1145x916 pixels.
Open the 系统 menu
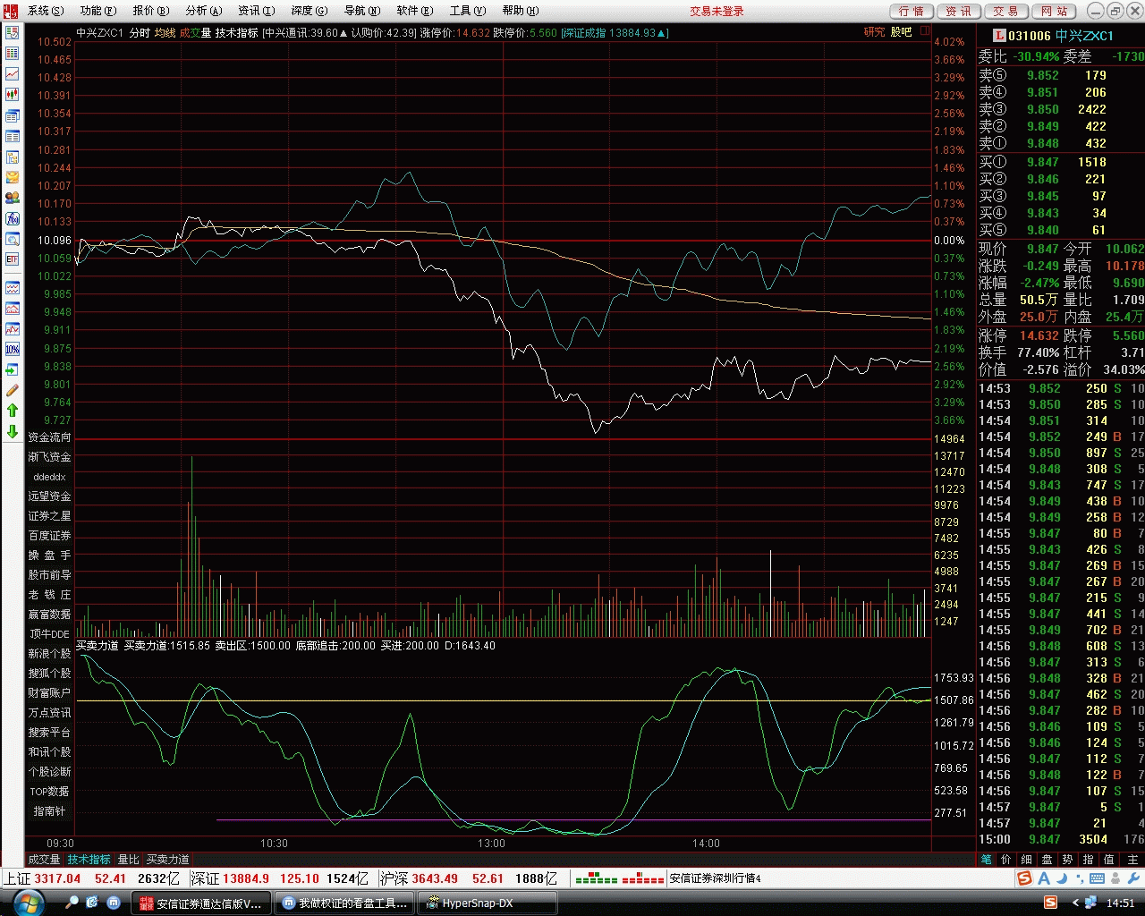(45, 11)
